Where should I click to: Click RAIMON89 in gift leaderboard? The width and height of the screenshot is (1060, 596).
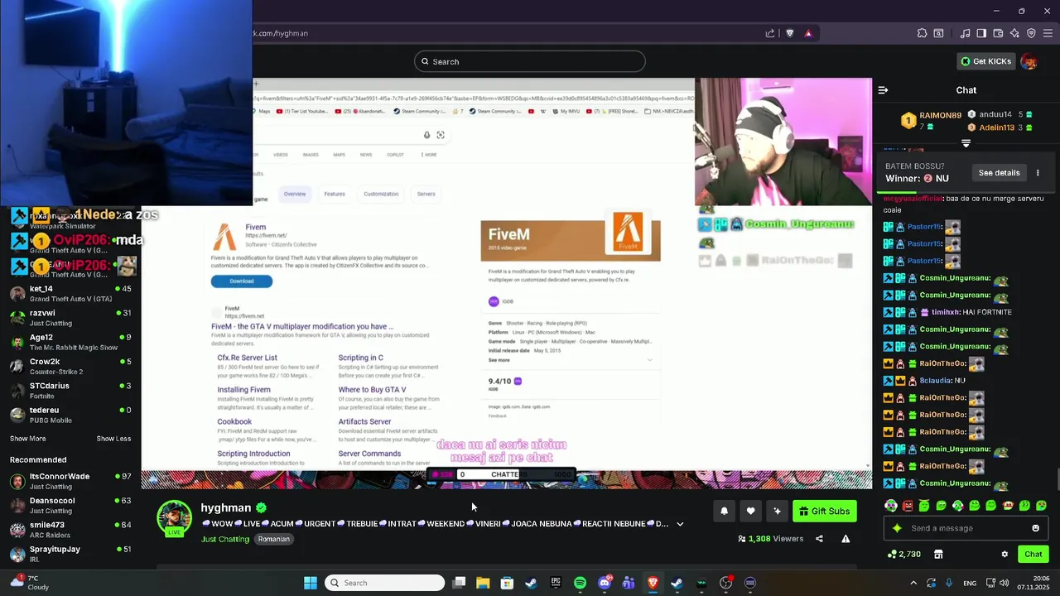pos(940,116)
